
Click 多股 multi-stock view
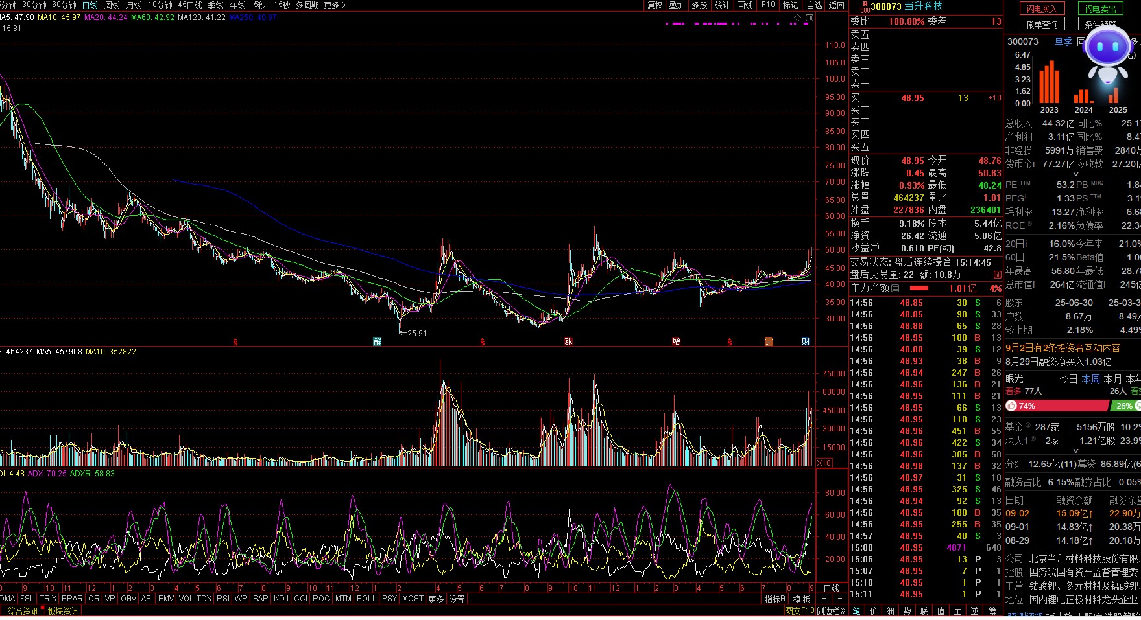(x=699, y=5)
